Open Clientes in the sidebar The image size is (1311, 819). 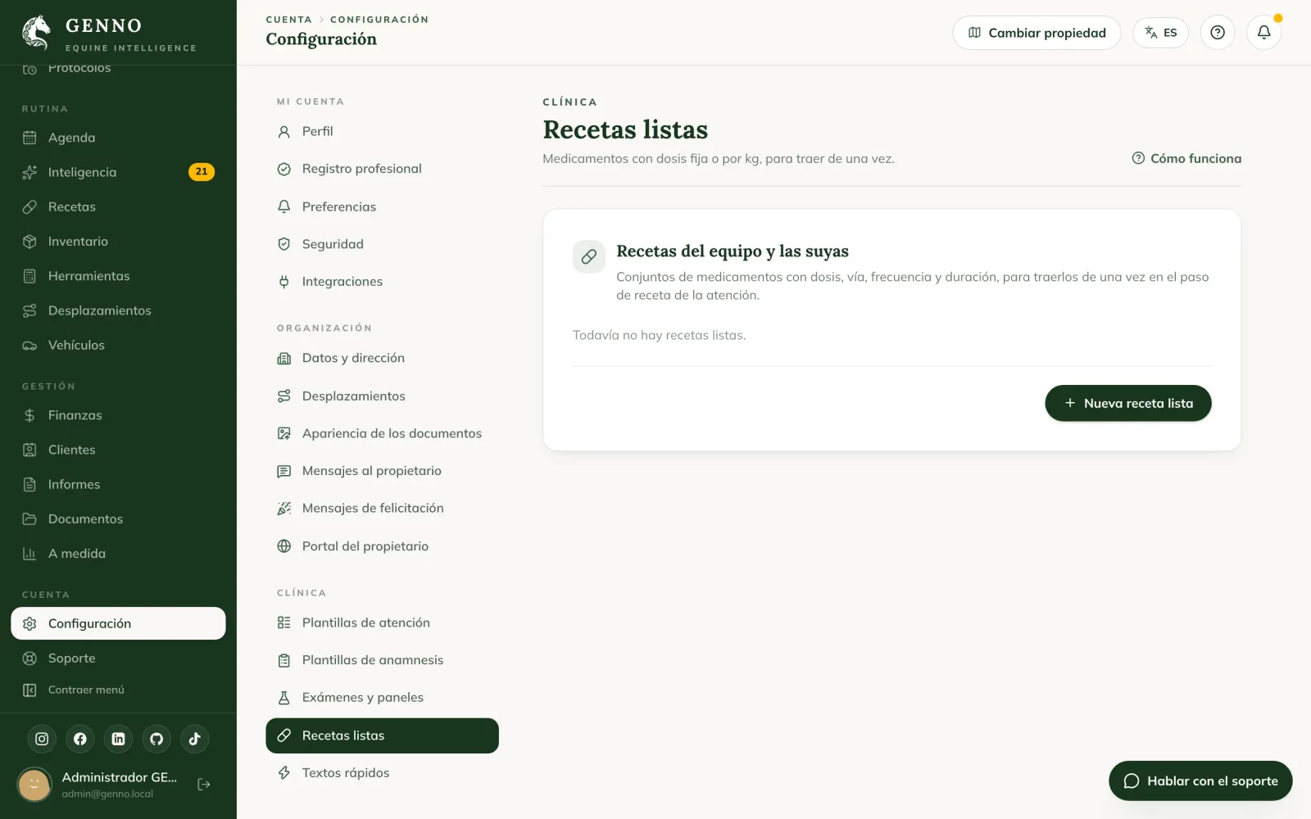click(118, 450)
